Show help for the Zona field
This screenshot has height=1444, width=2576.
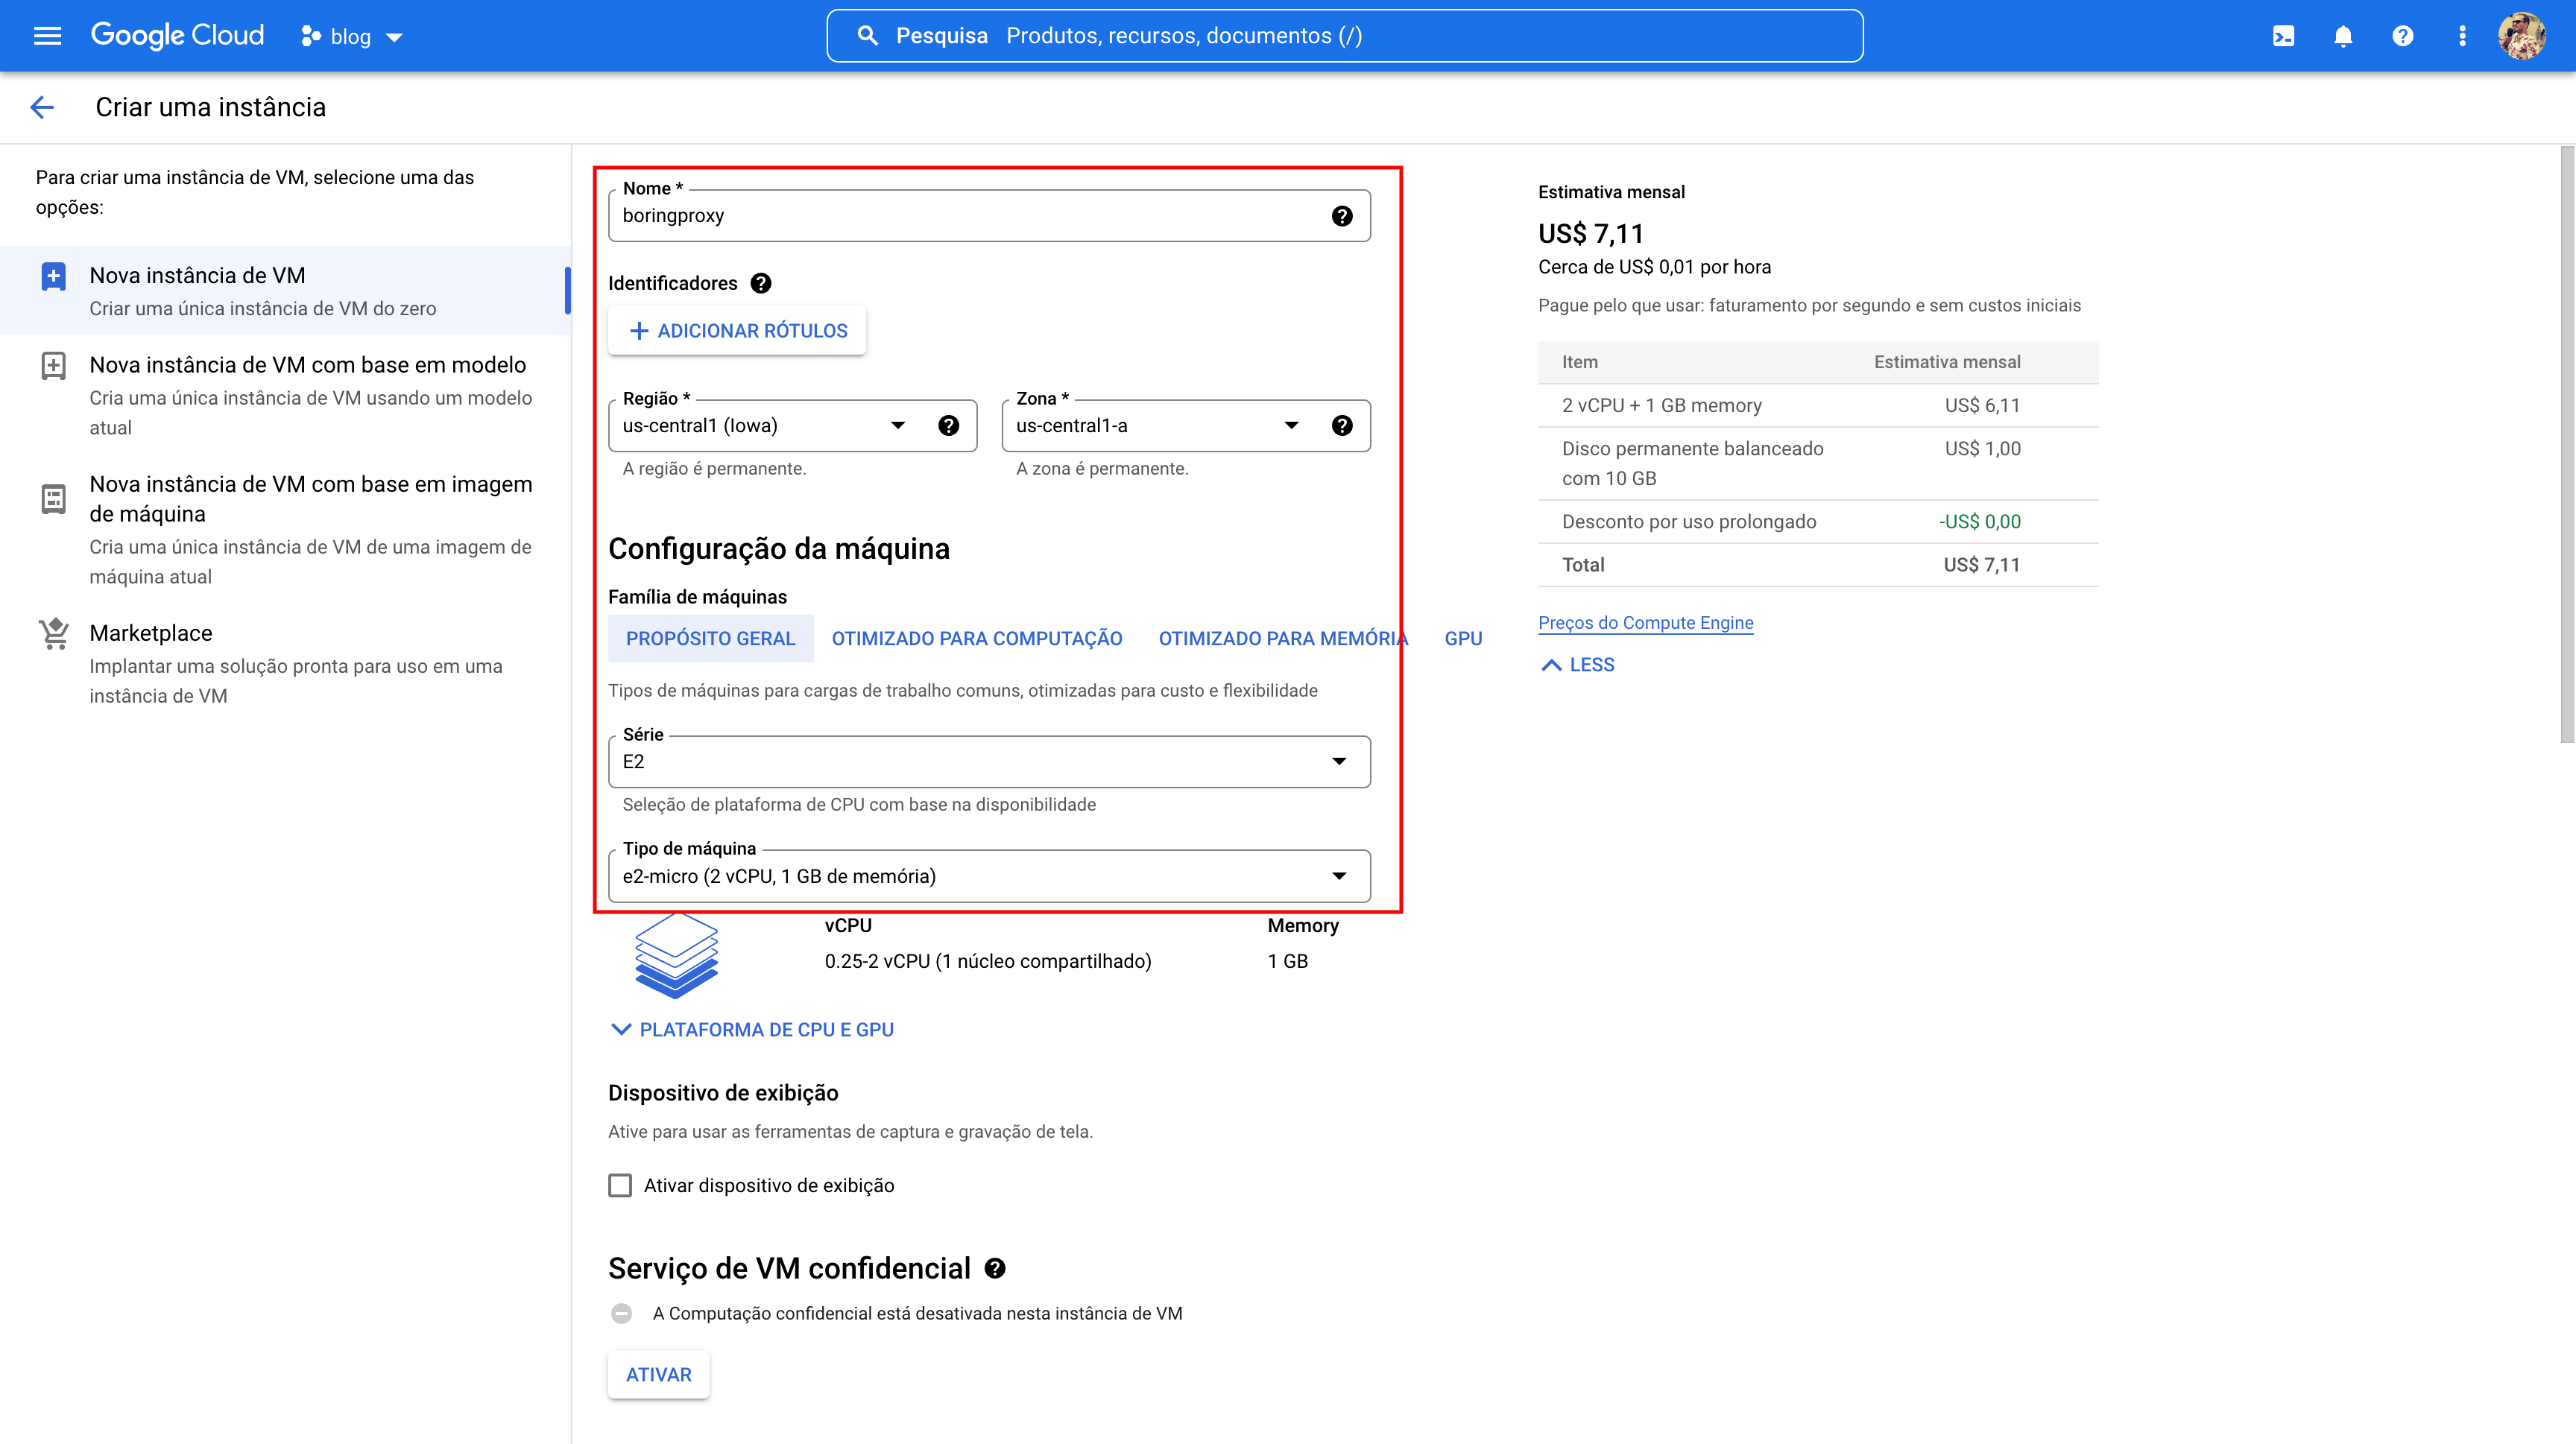(x=1342, y=425)
